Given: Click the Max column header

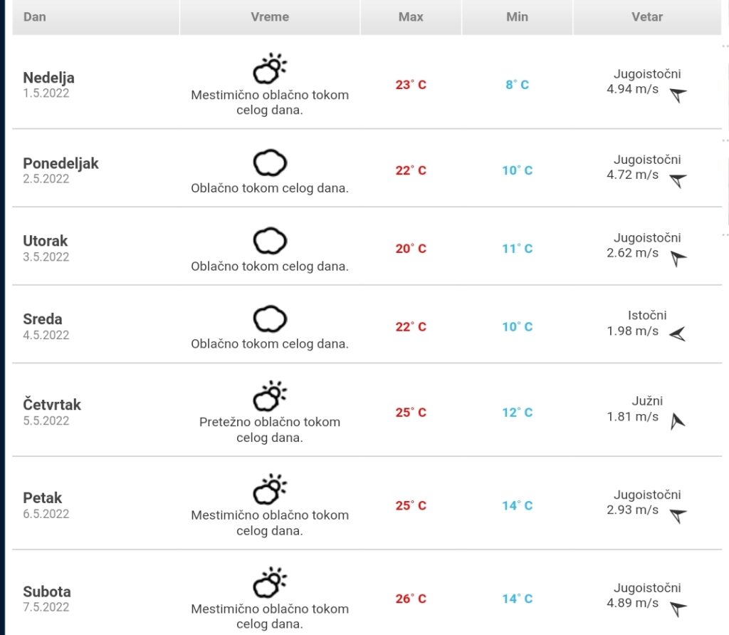Looking at the screenshot, I should coord(411,17).
